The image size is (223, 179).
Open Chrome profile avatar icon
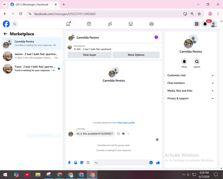point(210,14)
